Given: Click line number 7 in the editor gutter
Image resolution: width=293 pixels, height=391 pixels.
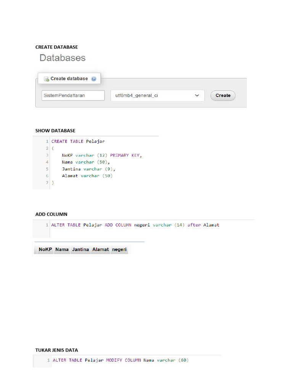Looking at the screenshot, I should click(x=47, y=183).
